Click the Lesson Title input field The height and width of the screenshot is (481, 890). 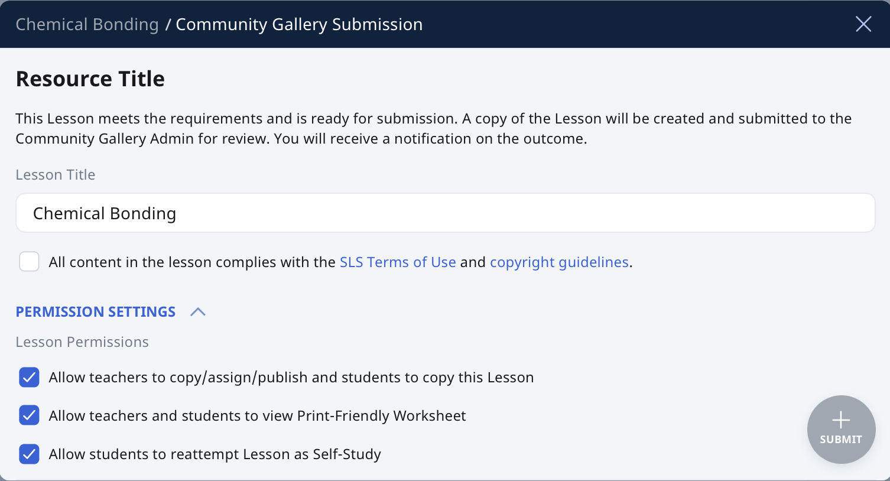(445, 213)
